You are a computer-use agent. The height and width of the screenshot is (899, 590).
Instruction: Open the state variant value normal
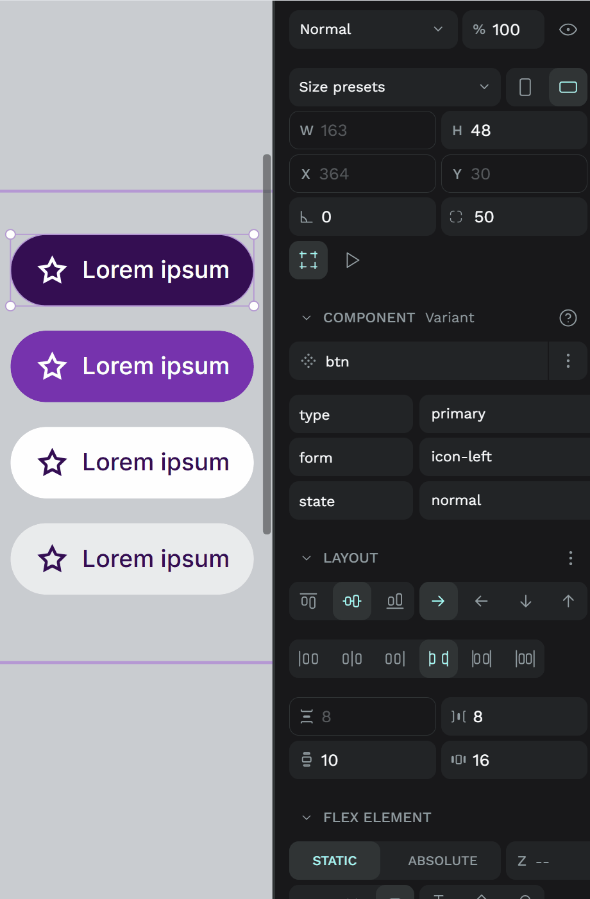click(504, 500)
